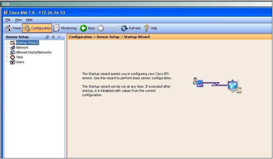The height and width of the screenshot is (159, 273).
Task: Pin the Sensor Setup panel
Action: (x=54, y=37)
